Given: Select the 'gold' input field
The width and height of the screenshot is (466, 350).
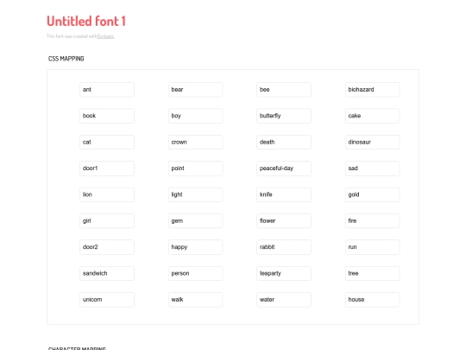Looking at the screenshot, I should point(373,194).
